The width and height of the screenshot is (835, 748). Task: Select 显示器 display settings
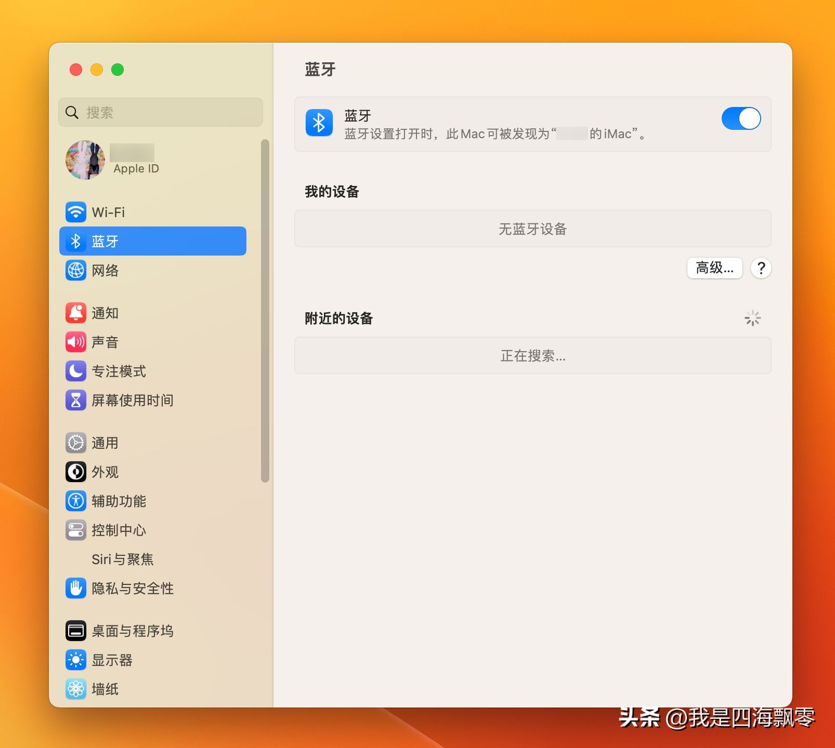[112, 660]
